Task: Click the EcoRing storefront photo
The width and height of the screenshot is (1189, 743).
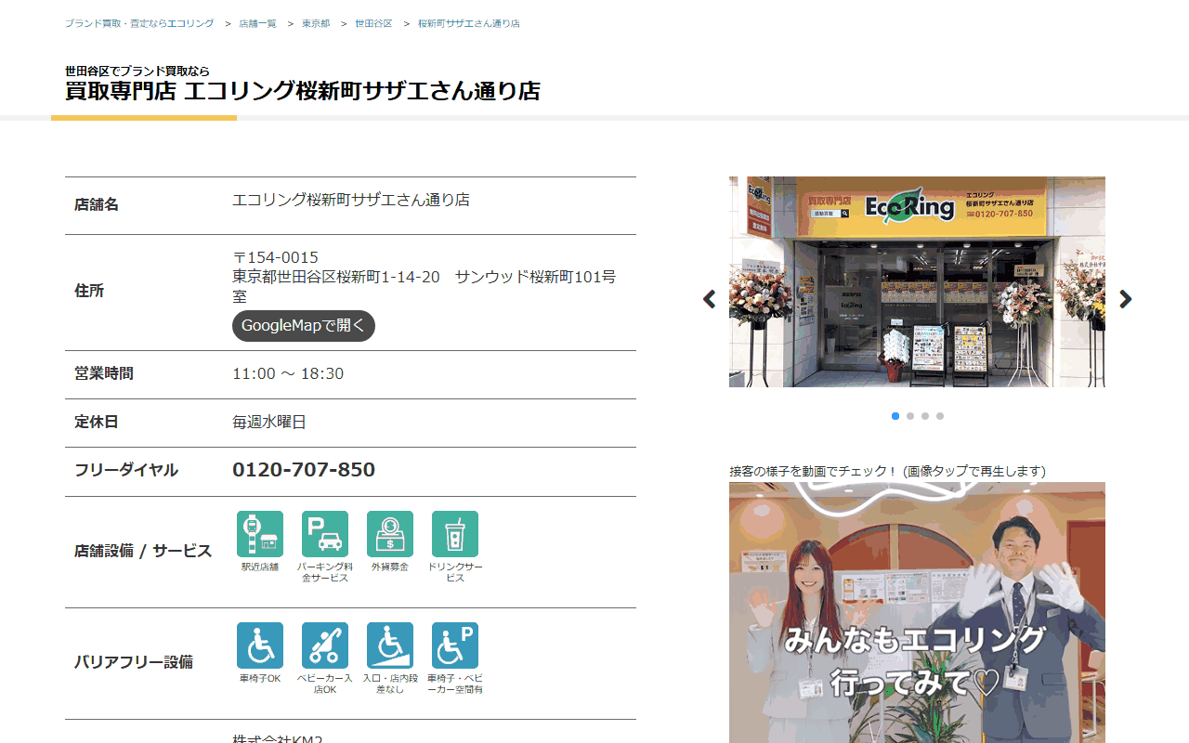Action: [917, 281]
